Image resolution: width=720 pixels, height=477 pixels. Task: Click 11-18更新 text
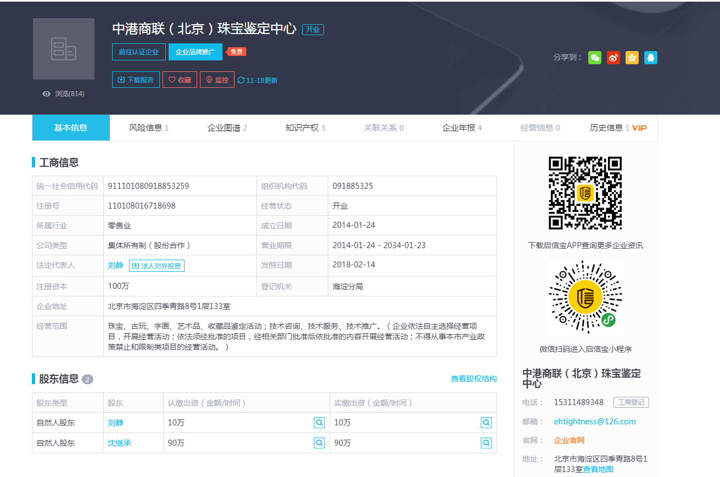(262, 80)
